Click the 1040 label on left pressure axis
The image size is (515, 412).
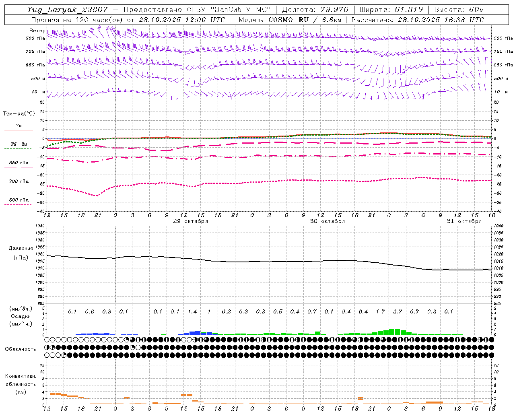point(39,226)
